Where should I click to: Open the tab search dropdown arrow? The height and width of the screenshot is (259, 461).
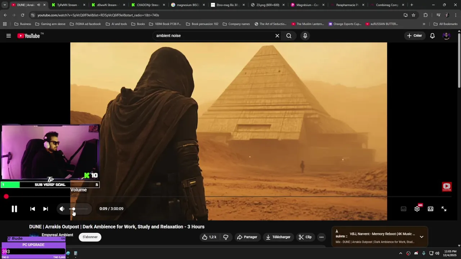coord(4,5)
